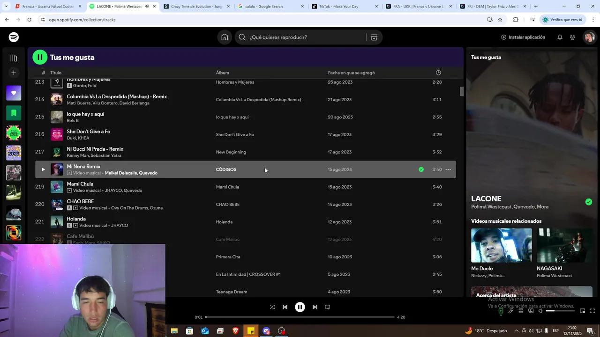Open the Spotify profile avatar menu

click(x=589, y=37)
